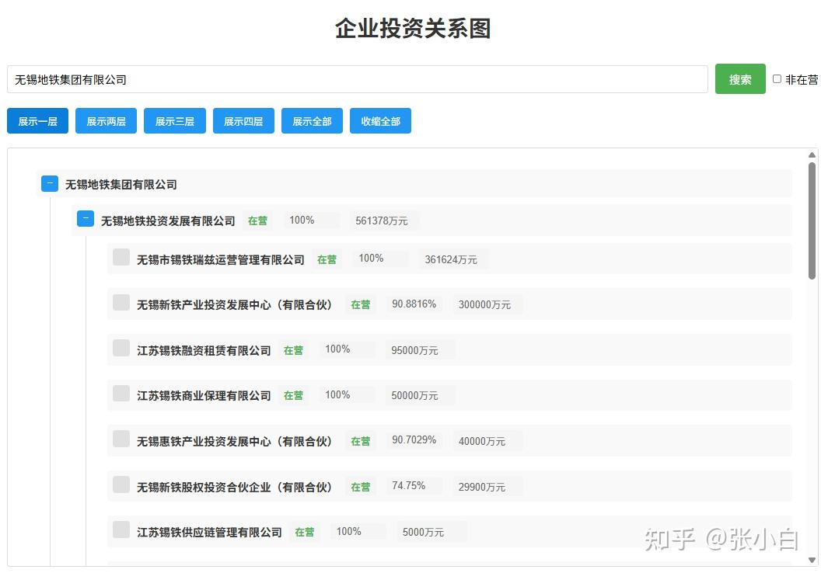
Task: Click the grey box beside 无锡新铁股权投资合伙企业
Action: point(121,484)
